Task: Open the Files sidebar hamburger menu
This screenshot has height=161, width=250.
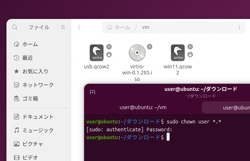Action: pyautogui.click(x=63, y=27)
